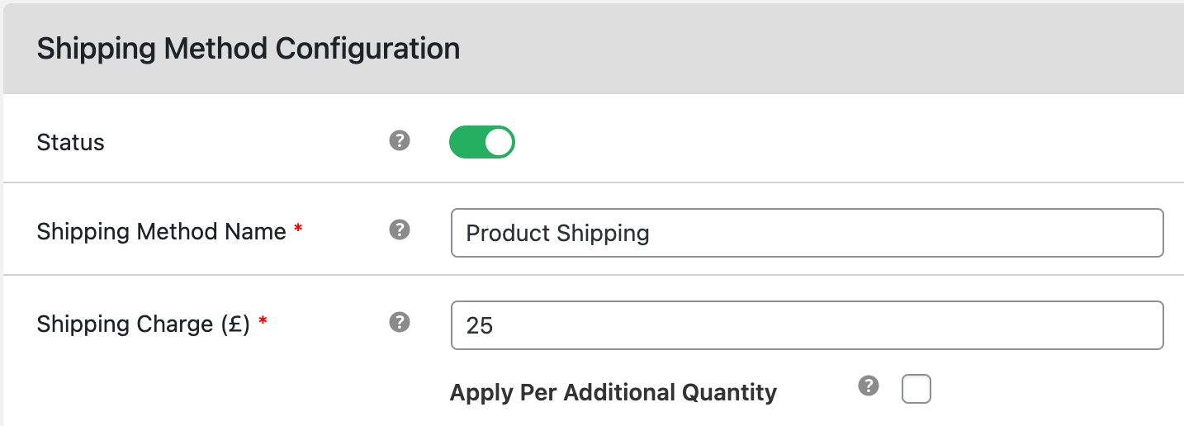This screenshot has height=426, width=1184.
Task: View help icon for Apply Per Additional Quantity
Action: pos(868,386)
